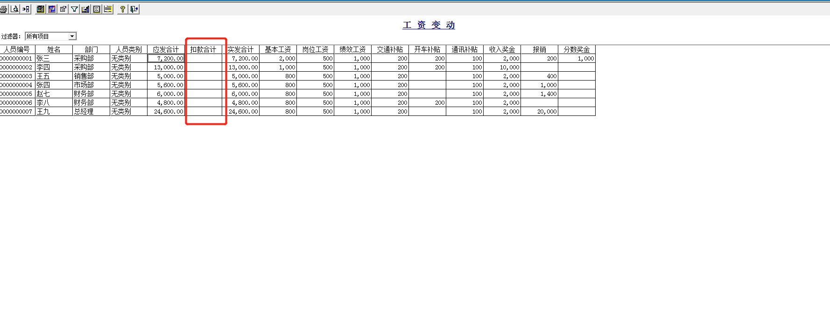Image resolution: width=830 pixels, height=311 pixels.
Task: Click the replace icon with blue arrows
Action: [52, 9]
